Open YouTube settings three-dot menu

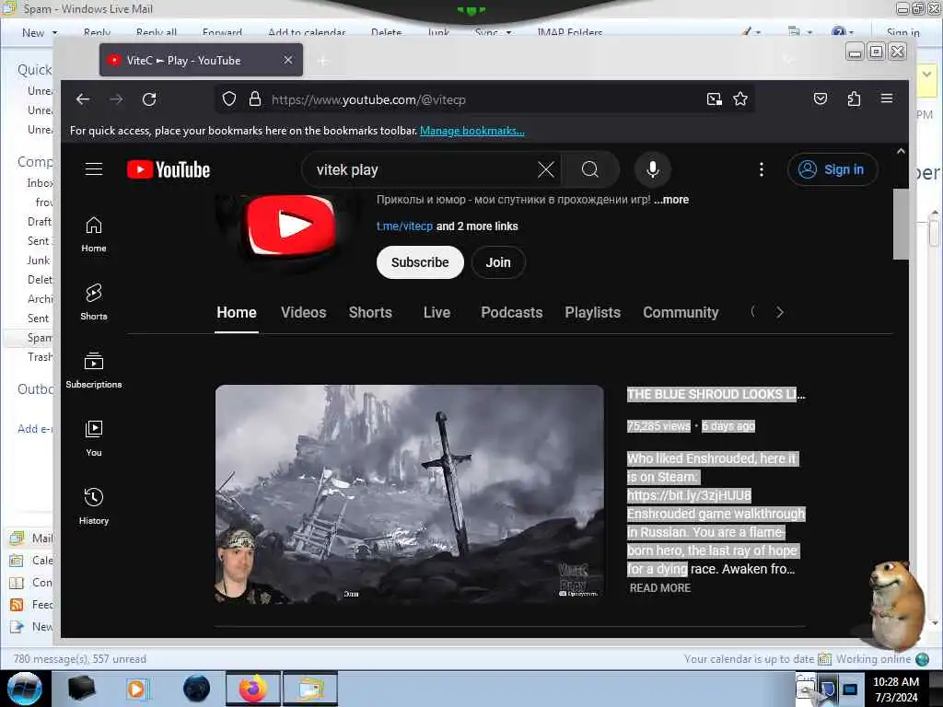(762, 169)
